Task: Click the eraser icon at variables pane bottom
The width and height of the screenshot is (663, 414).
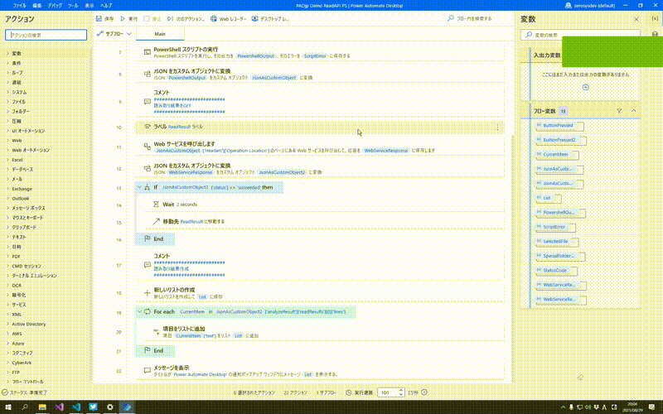Action: pos(580,378)
